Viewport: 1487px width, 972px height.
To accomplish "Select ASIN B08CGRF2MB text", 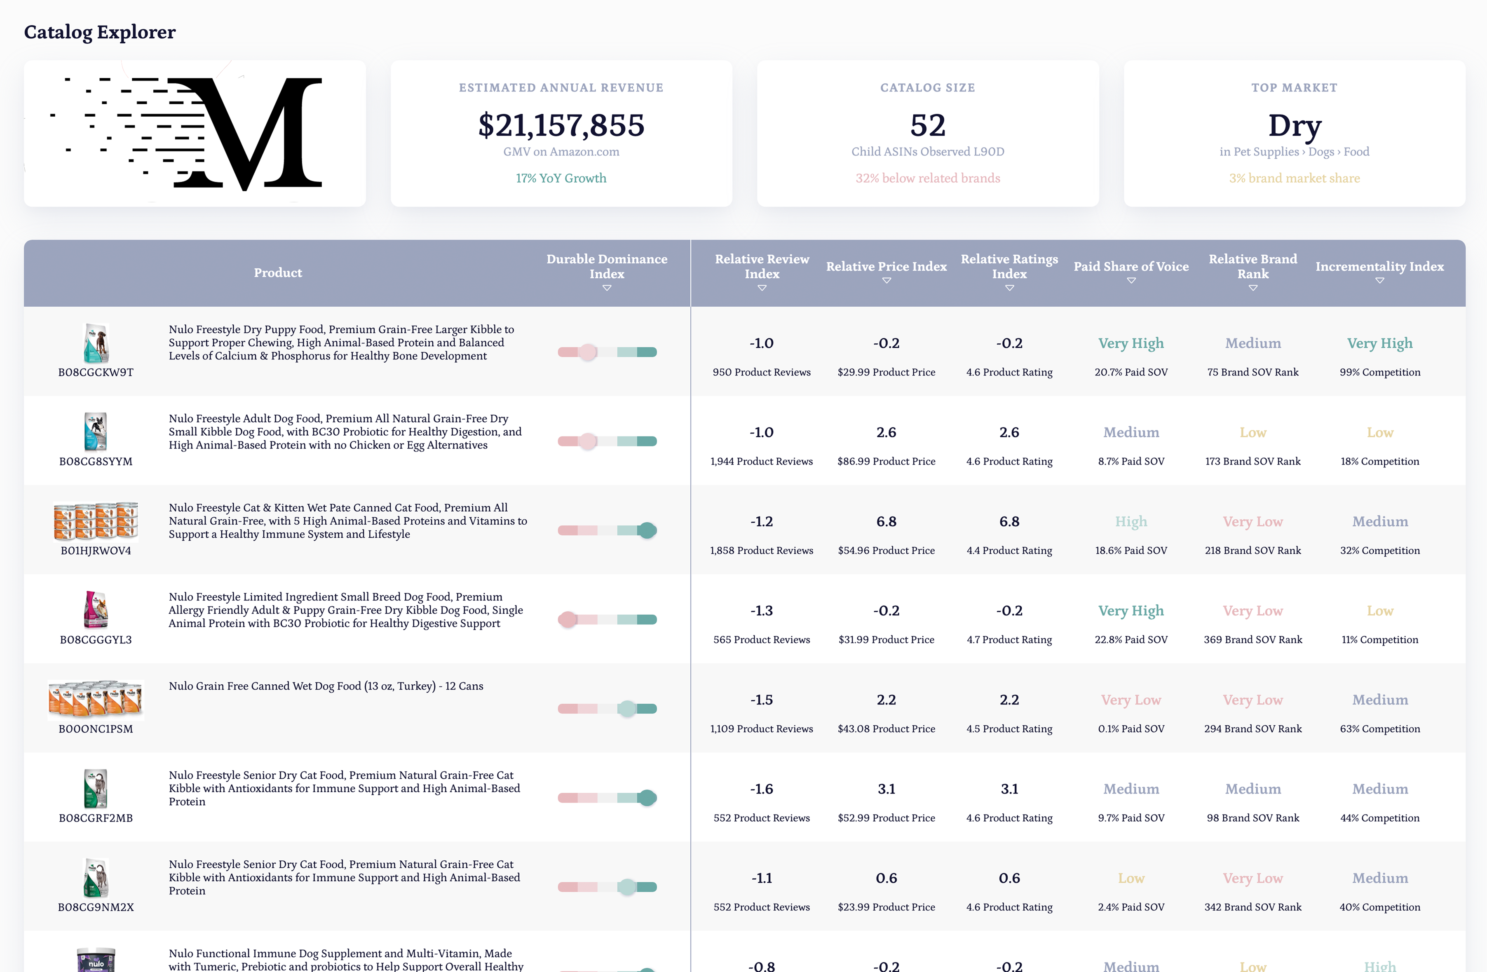I will 96,818.
